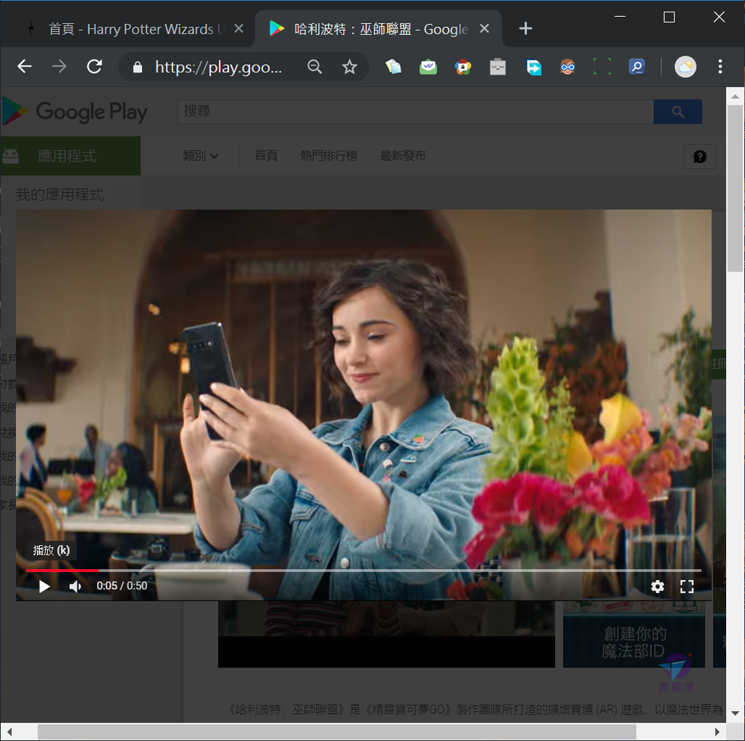The height and width of the screenshot is (741, 745).
Task: Open the 熱門排行榜 top charts
Action: (329, 156)
